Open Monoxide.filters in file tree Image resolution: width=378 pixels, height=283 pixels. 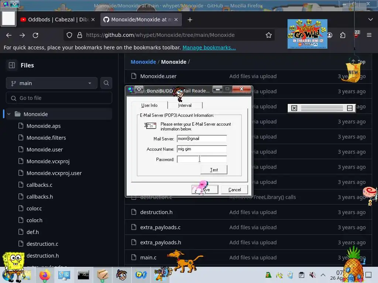coord(46,138)
